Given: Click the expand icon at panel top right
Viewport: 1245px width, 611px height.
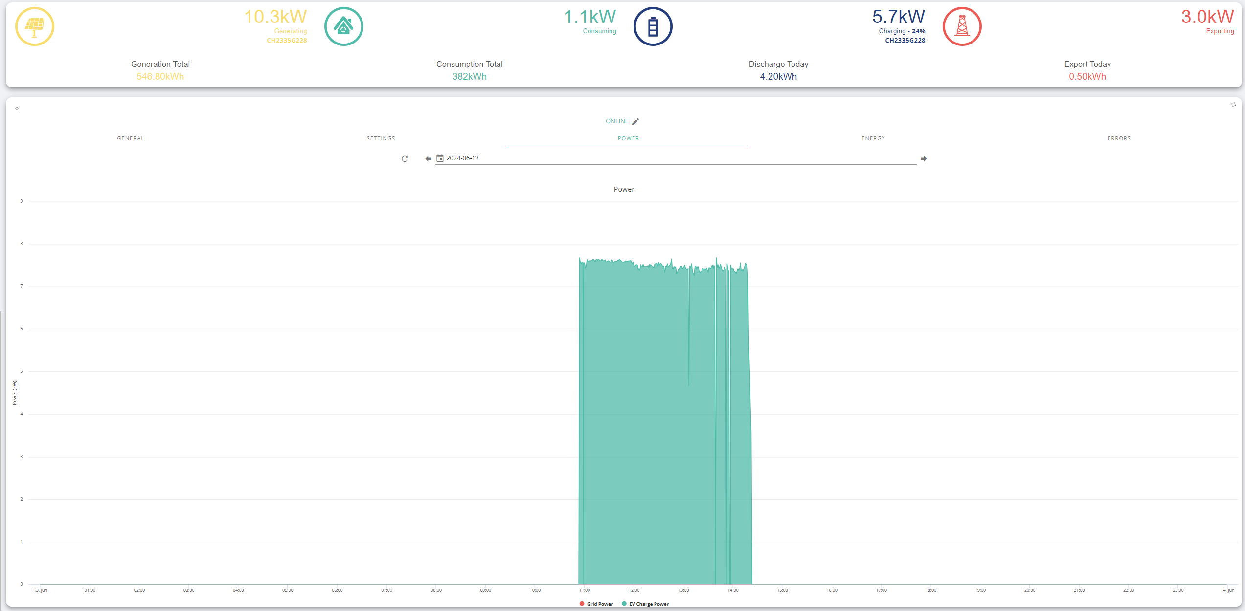Looking at the screenshot, I should [1233, 104].
